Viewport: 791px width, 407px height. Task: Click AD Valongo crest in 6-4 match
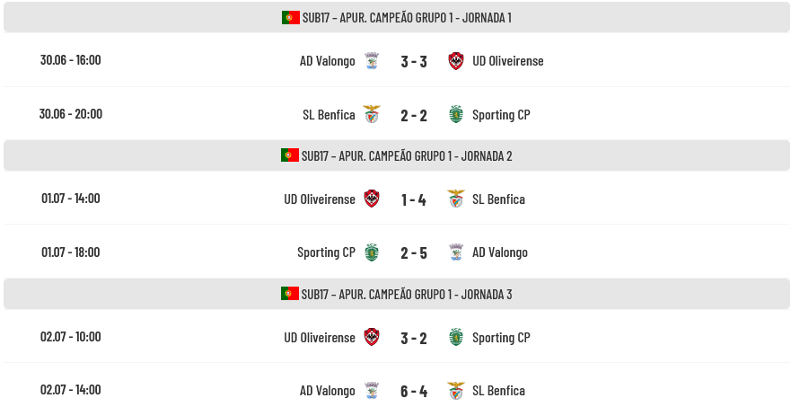(x=372, y=391)
